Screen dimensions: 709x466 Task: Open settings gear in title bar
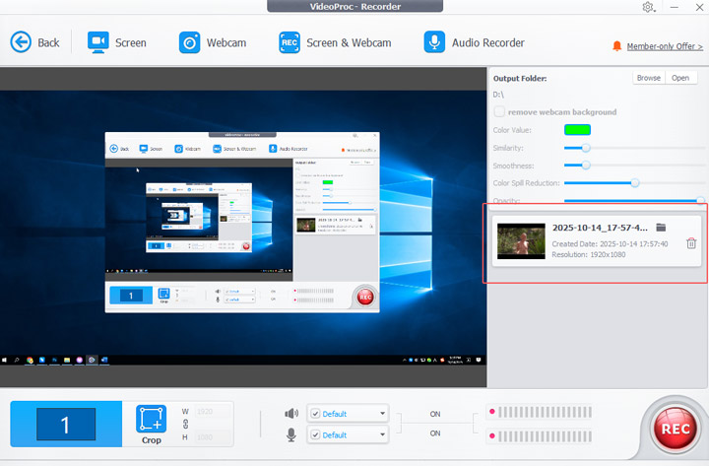(648, 7)
